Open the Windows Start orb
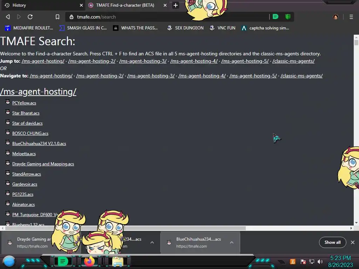The image size is (359, 269). tap(9, 261)
